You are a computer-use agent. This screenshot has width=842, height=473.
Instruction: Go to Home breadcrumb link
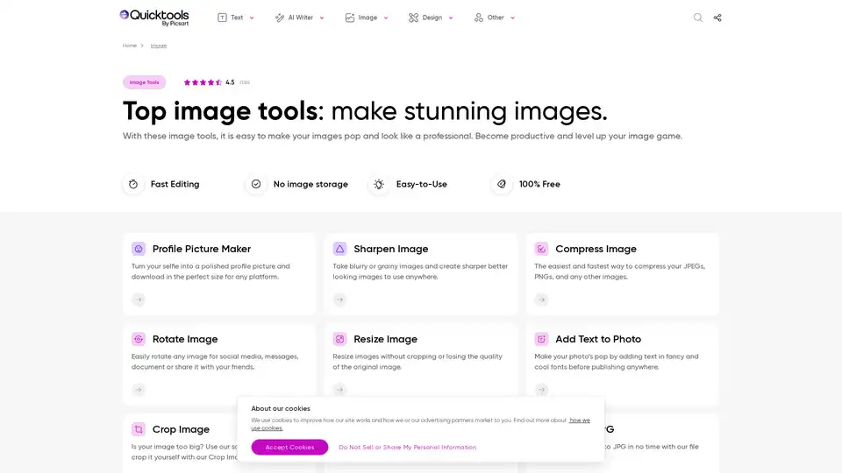click(130, 46)
